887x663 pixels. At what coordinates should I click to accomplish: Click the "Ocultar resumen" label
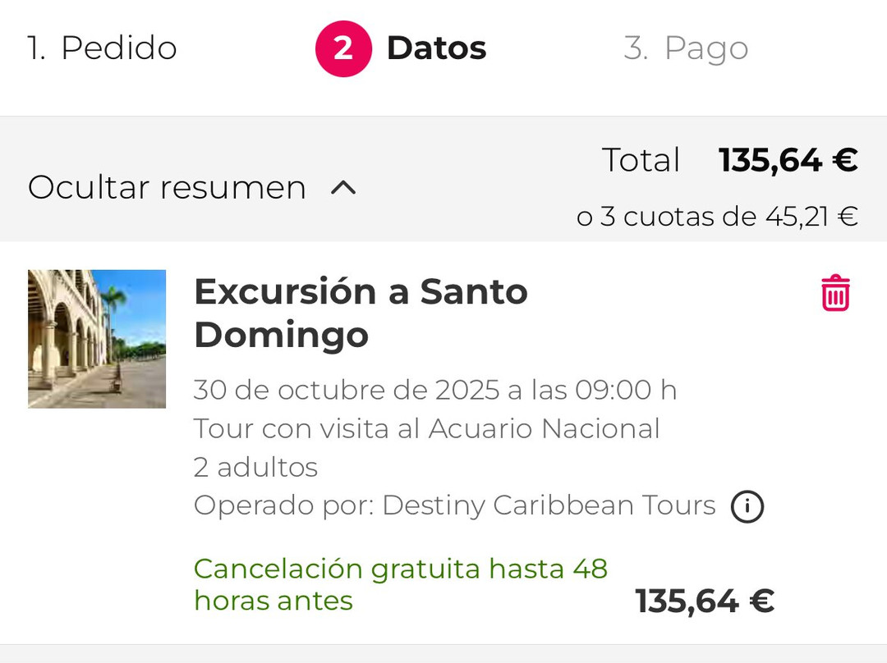pyautogui.click(x=167, y=188)
